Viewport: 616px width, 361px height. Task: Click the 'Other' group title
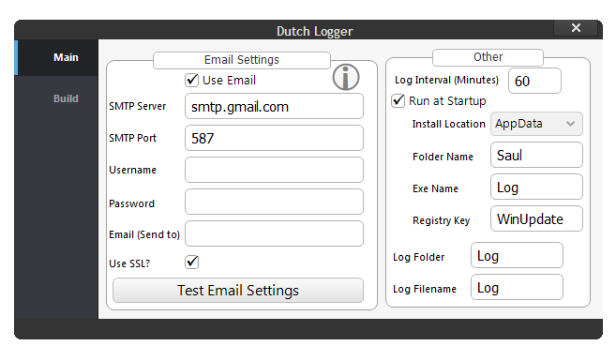488,57
